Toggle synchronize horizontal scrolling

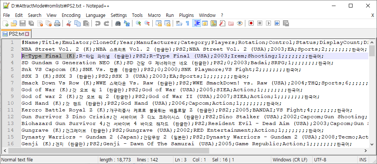[167, 23]
